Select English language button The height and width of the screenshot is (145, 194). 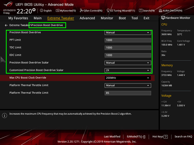[46, 10]
